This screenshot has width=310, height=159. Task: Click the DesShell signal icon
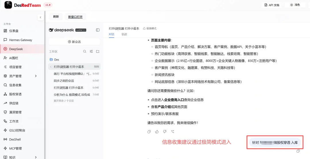pos(5,139)
